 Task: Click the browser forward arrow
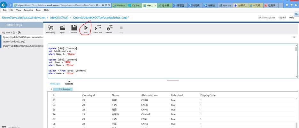pos(10,5)
